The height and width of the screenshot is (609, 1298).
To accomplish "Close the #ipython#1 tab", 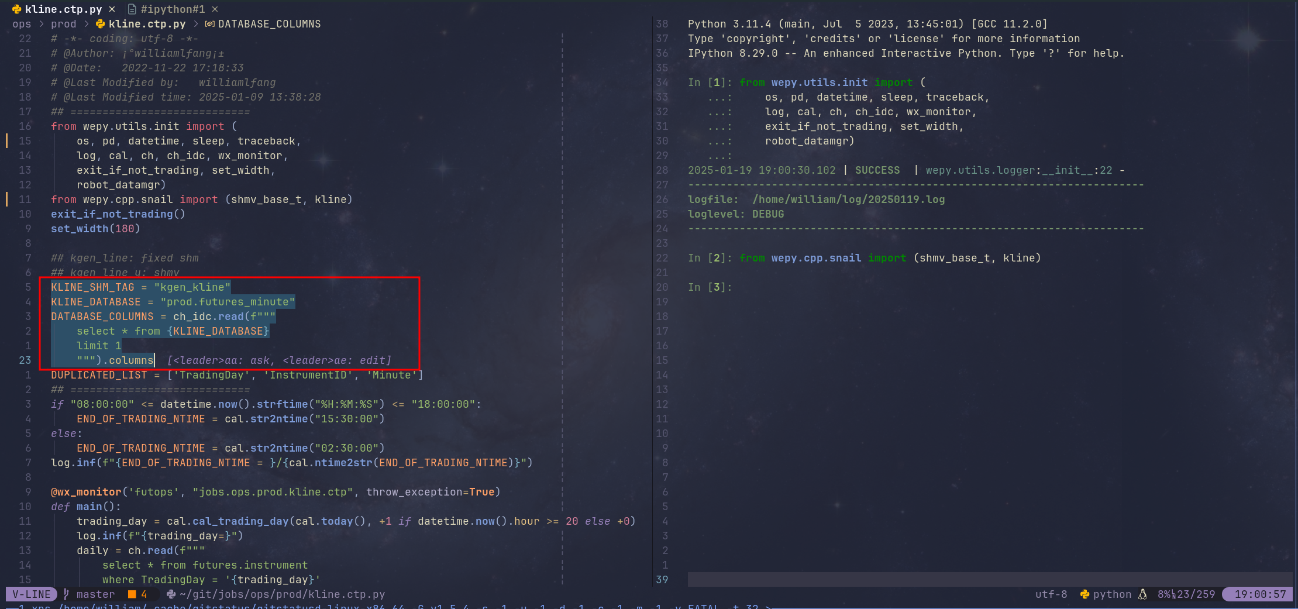I will click(215, 9).
